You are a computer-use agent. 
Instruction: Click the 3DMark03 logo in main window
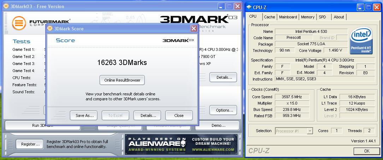point(198,19)
